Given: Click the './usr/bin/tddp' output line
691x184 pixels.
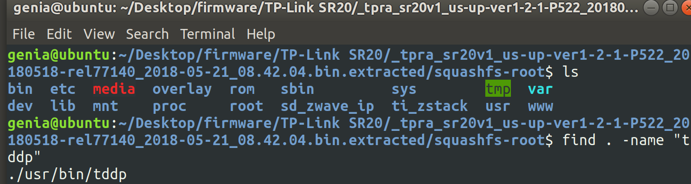Looking at the screenshot, I should click(68, 175).
